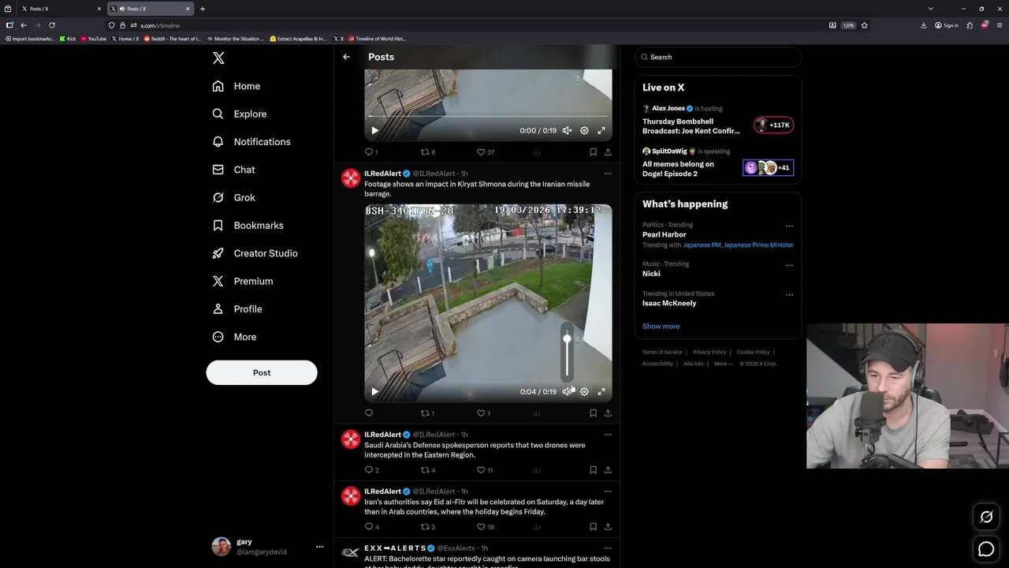This screenshot has width=1009, height=568.
Task: View analytics of the Kiryat Shmona post
Action: [537, 413]
